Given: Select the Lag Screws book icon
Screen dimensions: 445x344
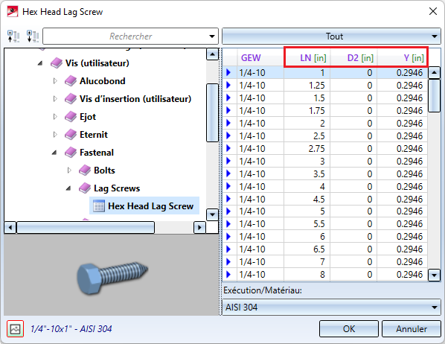Looking at the screenshot, I should point(85,188).
